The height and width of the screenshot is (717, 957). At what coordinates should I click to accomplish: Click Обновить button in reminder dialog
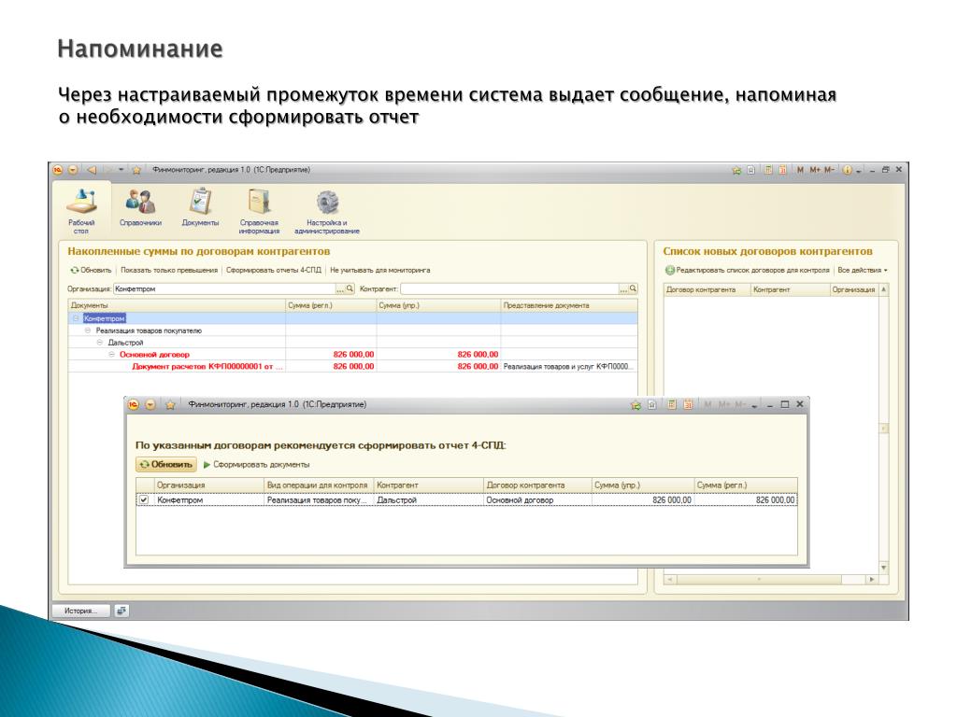[x=166, y=465]
